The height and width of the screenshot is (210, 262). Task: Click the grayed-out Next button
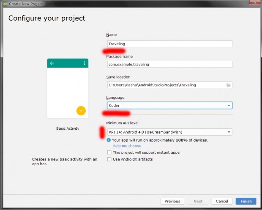(x=198, y=201)
